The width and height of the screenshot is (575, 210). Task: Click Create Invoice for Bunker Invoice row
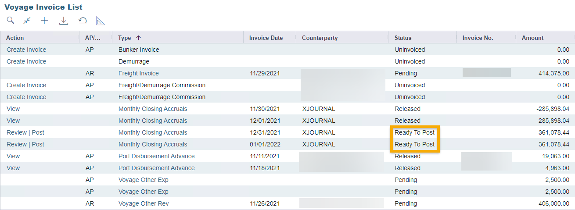[x=26, y=50]
